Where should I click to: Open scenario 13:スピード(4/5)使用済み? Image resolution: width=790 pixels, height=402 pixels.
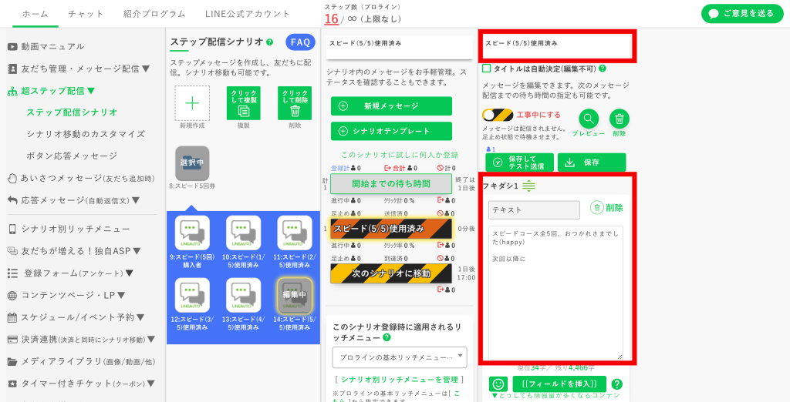pyautogui.click(x=243, y=295)
